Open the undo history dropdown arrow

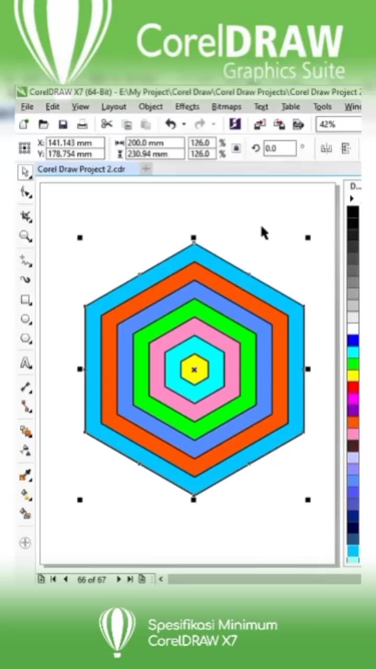click(x=183, y=124)
